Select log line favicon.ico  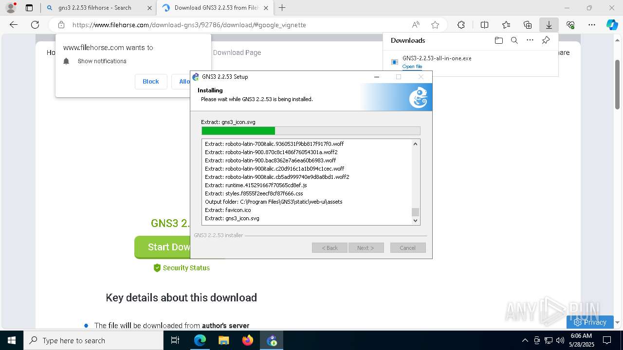coord(228,210)
